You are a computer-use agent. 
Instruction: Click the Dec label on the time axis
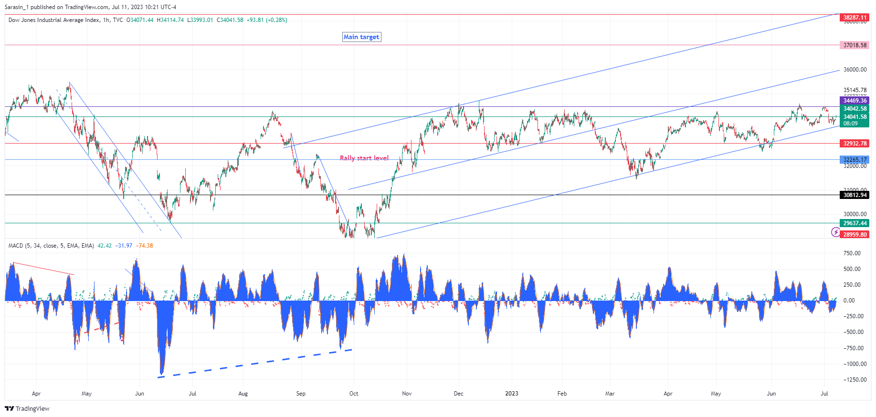tap(458, 394)
